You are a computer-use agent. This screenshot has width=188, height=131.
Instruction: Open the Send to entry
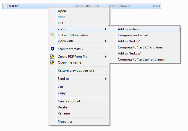79,79
